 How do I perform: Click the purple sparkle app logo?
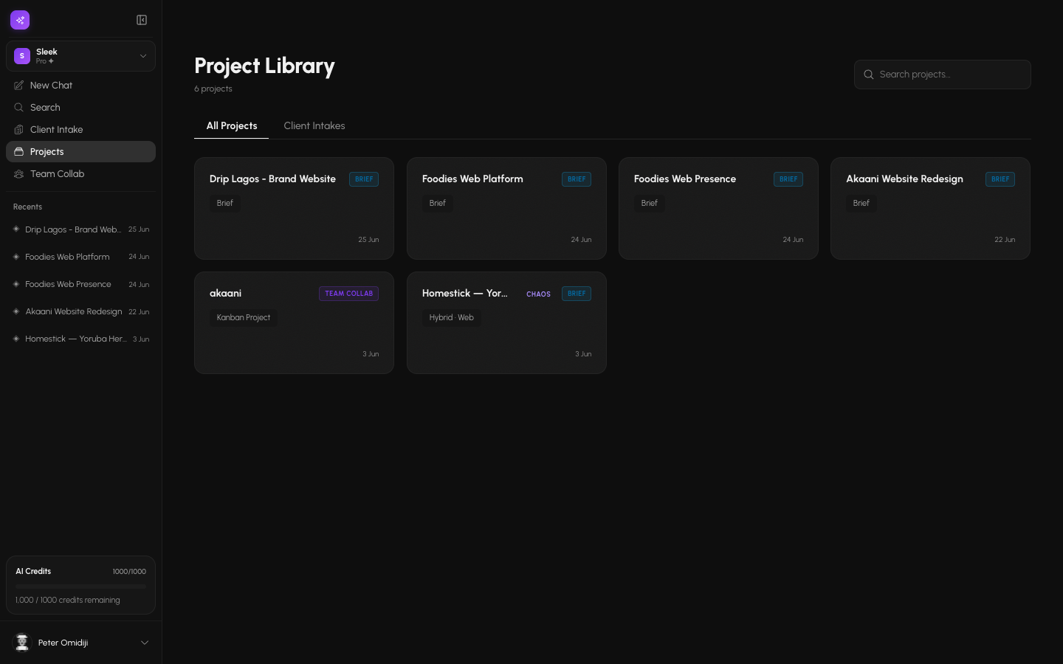point(20,20)
